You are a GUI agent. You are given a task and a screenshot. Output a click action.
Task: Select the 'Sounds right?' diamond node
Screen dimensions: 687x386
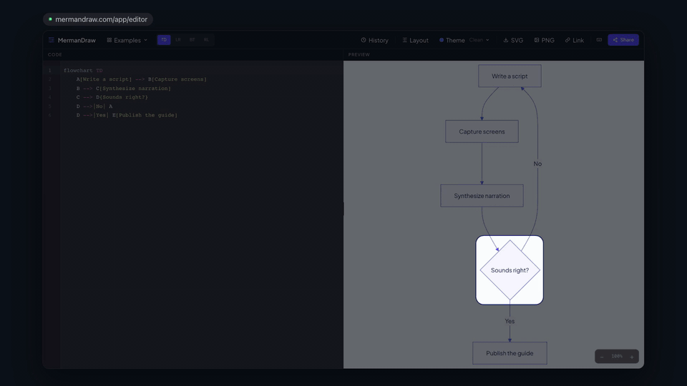click(x=510, y=270)
